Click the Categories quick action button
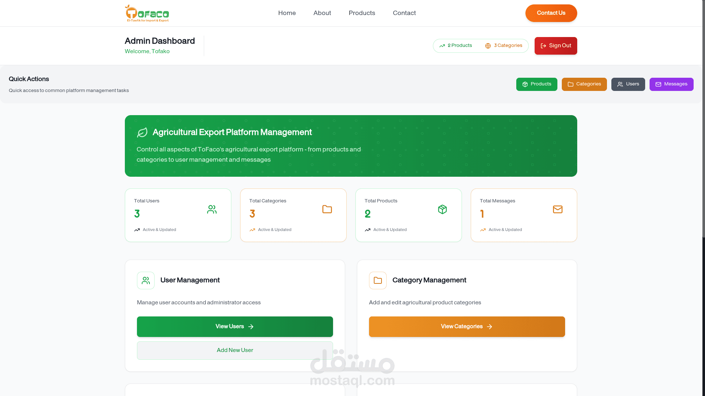 coord(584,84)
